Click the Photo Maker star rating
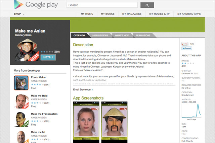The height and width of the screenshot is (143, 215). pyautogui.click(x=37, y=85)
